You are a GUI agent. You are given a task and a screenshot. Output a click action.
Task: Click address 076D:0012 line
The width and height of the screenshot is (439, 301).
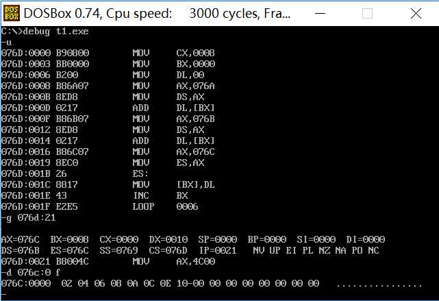[103, 130]
